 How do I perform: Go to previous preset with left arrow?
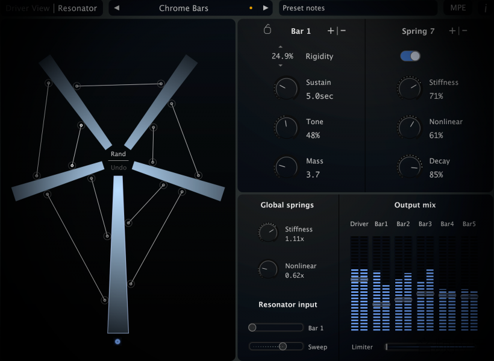pos(116,8)
